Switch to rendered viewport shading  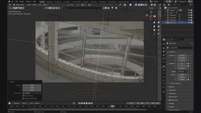[146, 5]
